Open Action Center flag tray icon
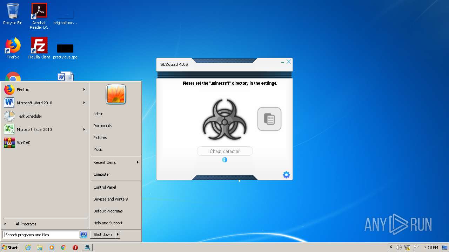The height and width of the screenshot is (252, 449). tap(416, 247)
